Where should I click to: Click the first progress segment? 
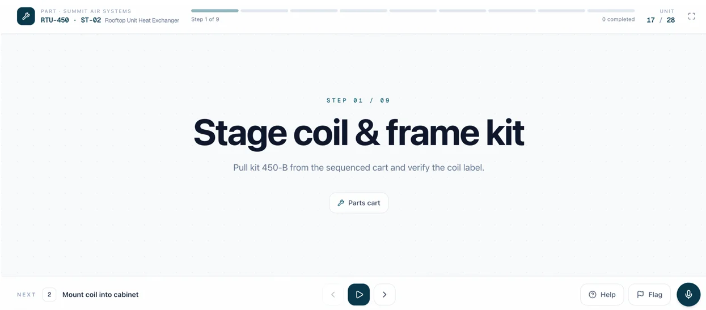(215, 11)
